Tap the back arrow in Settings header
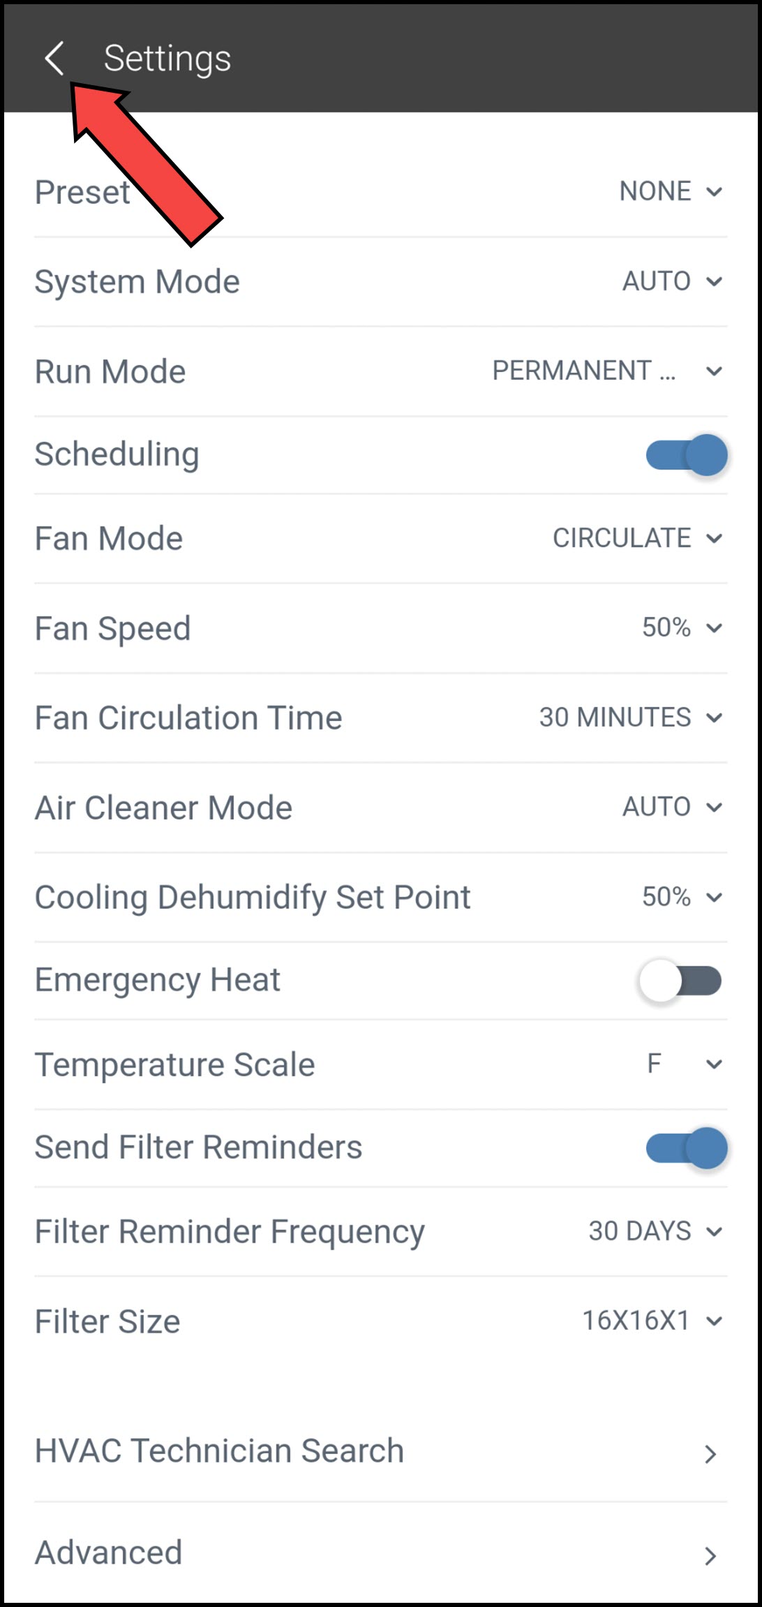Screen dimensions: 762x1607 pyautogui.click(x=54, y=58)
